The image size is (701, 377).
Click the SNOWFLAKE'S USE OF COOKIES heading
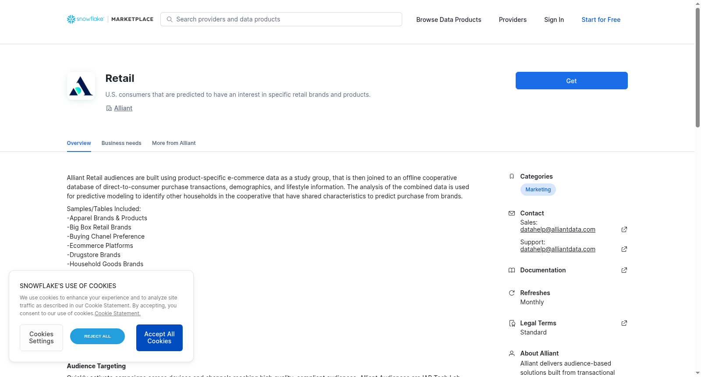(x=68, y=286)
